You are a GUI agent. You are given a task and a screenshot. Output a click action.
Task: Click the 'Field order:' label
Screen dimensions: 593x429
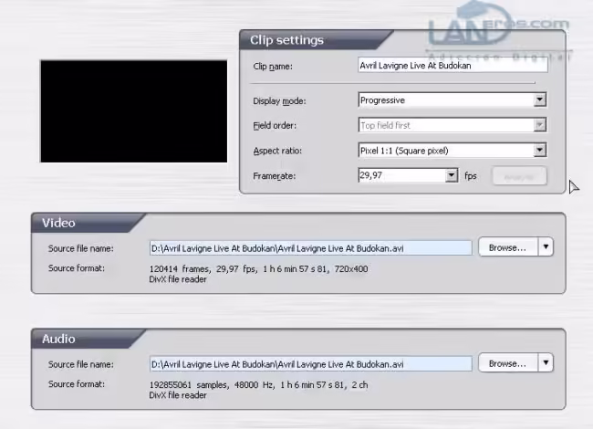tap(275, 126)
